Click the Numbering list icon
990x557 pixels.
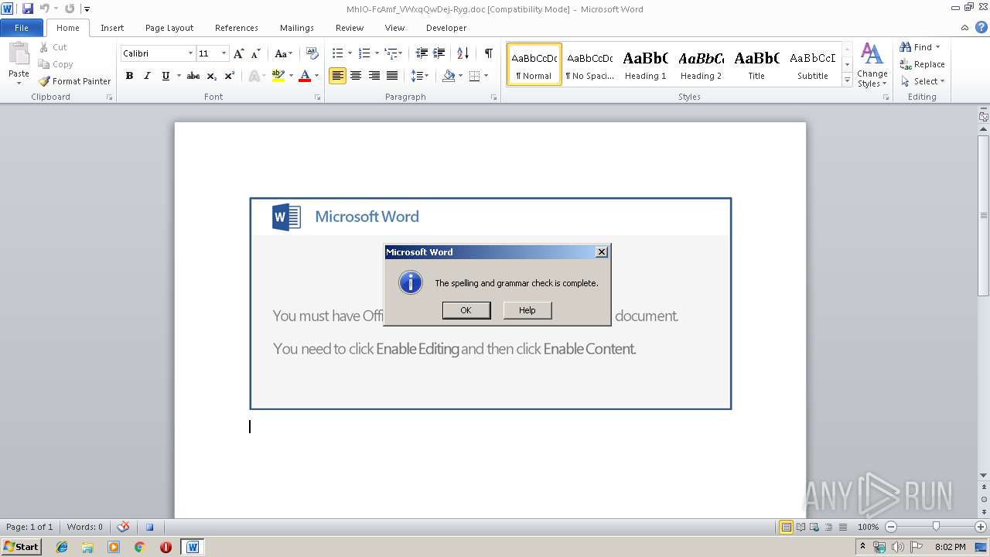364,53
